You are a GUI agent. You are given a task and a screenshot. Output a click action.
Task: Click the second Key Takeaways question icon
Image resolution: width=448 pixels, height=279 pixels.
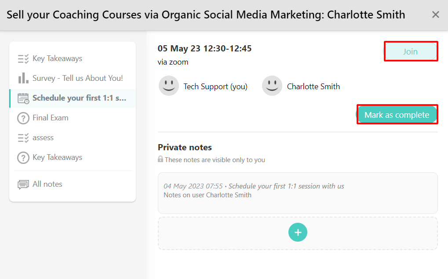[x=23, y=157]
